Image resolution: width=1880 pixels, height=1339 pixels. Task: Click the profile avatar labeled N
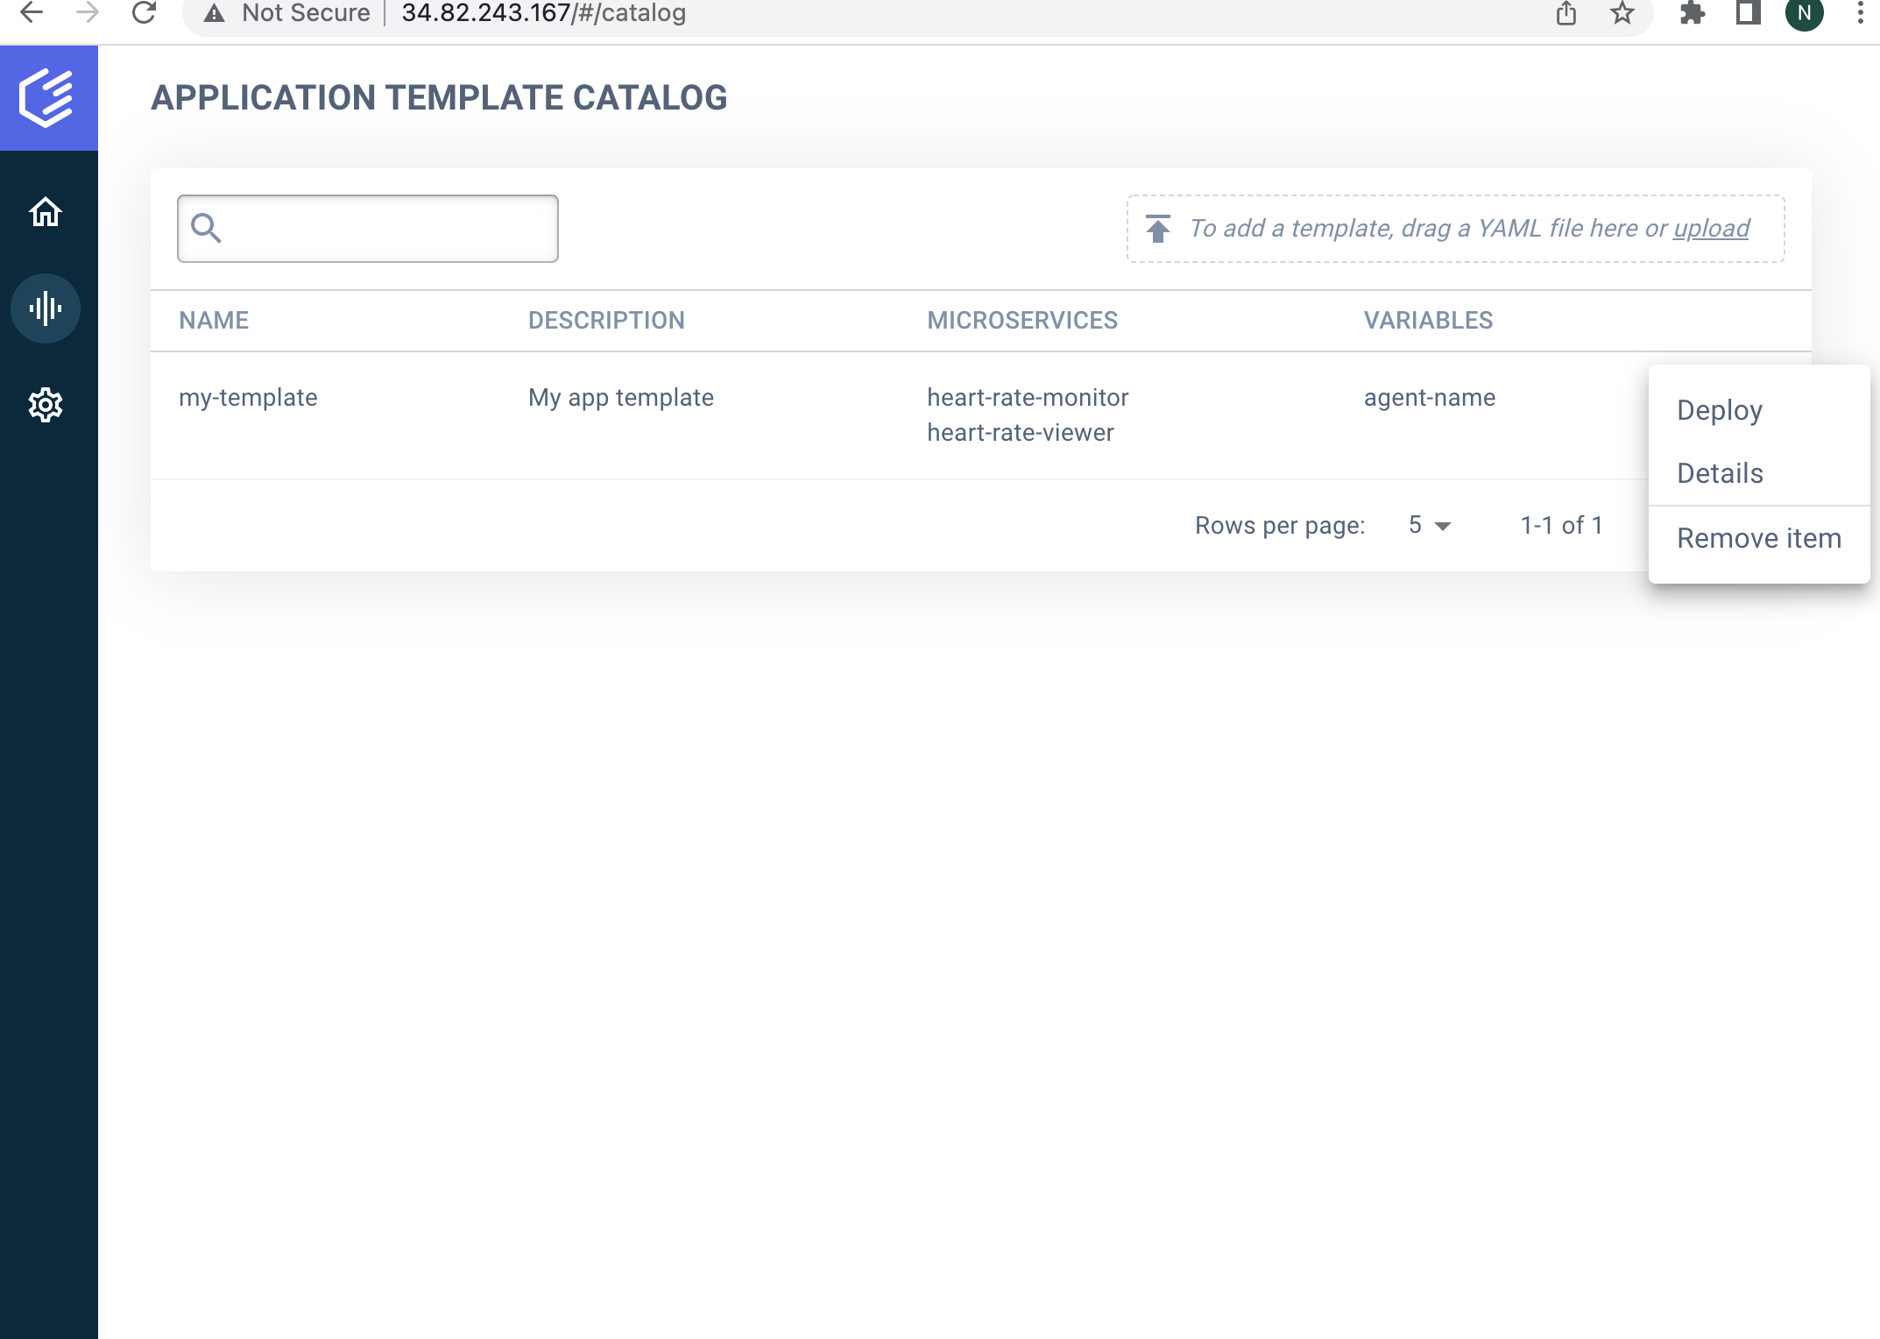click(1805, 13)
